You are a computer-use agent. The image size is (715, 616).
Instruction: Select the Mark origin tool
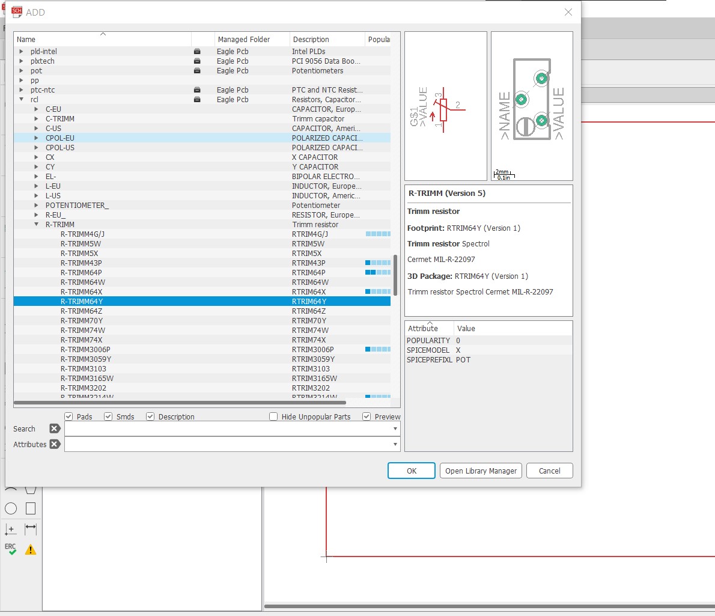point(11,529)
